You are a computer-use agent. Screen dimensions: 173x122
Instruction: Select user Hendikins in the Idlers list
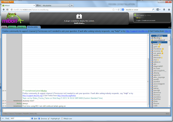pyautogui.click(x=157, y=49)
